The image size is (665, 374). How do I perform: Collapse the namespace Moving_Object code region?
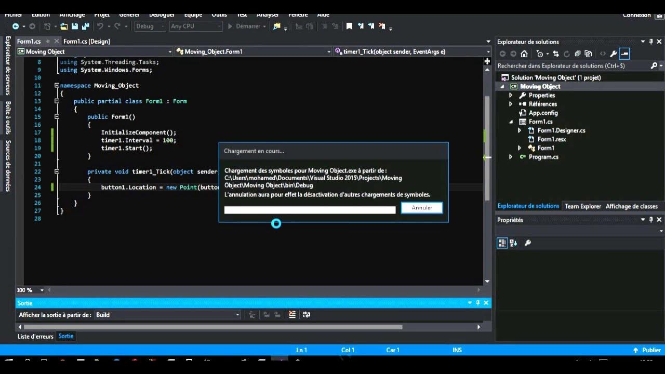point(57,85)
